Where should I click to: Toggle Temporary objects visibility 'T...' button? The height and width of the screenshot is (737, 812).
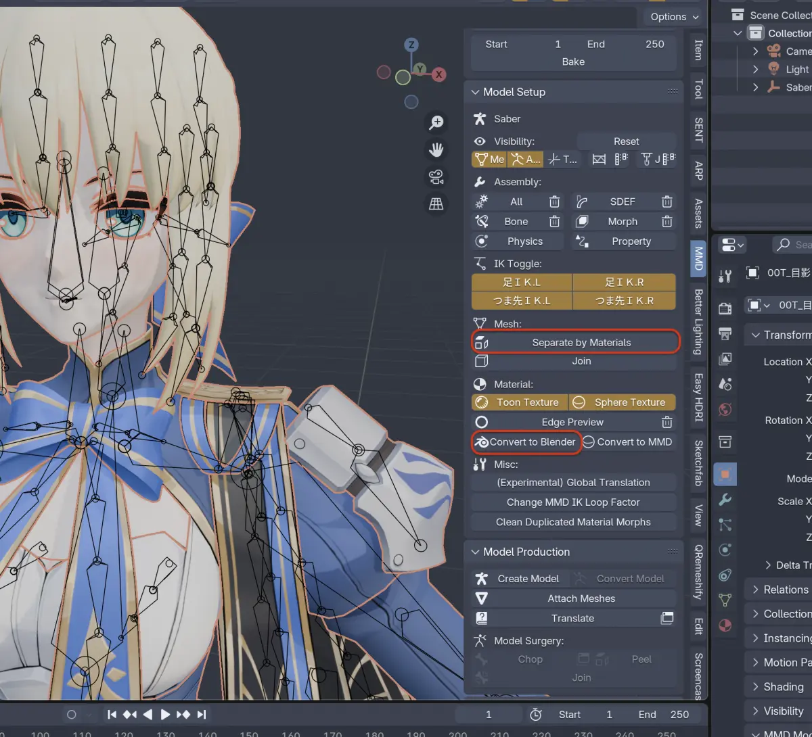click(562, 160)
